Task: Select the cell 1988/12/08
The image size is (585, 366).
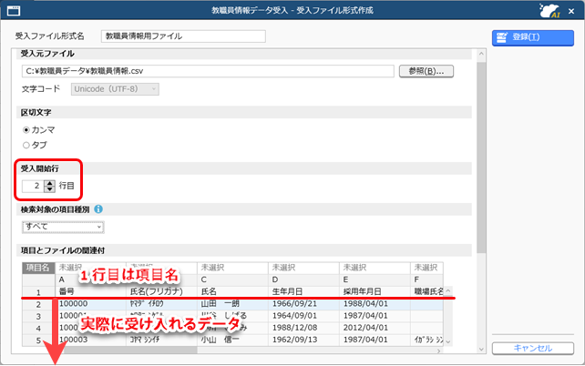Action: point(303,328)
